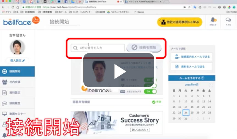This screenshot has height=139, width=237.
Task: Select date 28 in the calendar
Action: (209, 113)
